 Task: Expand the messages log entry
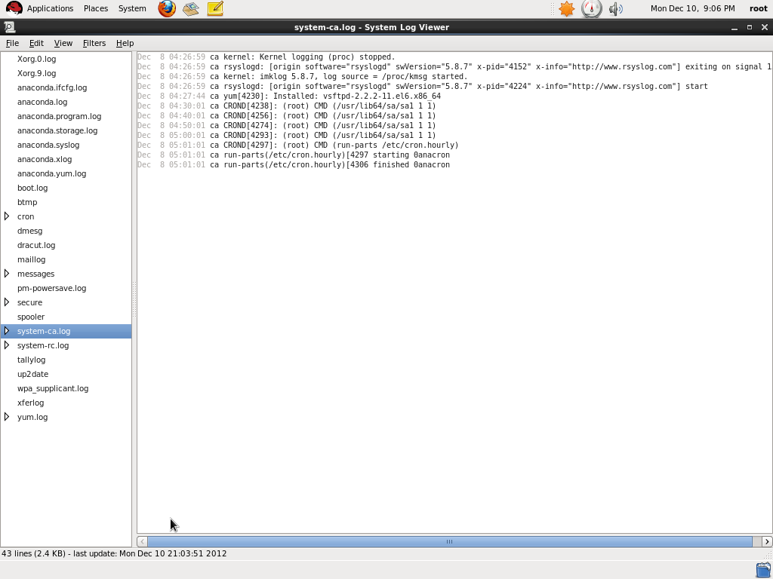pos(7,273)
